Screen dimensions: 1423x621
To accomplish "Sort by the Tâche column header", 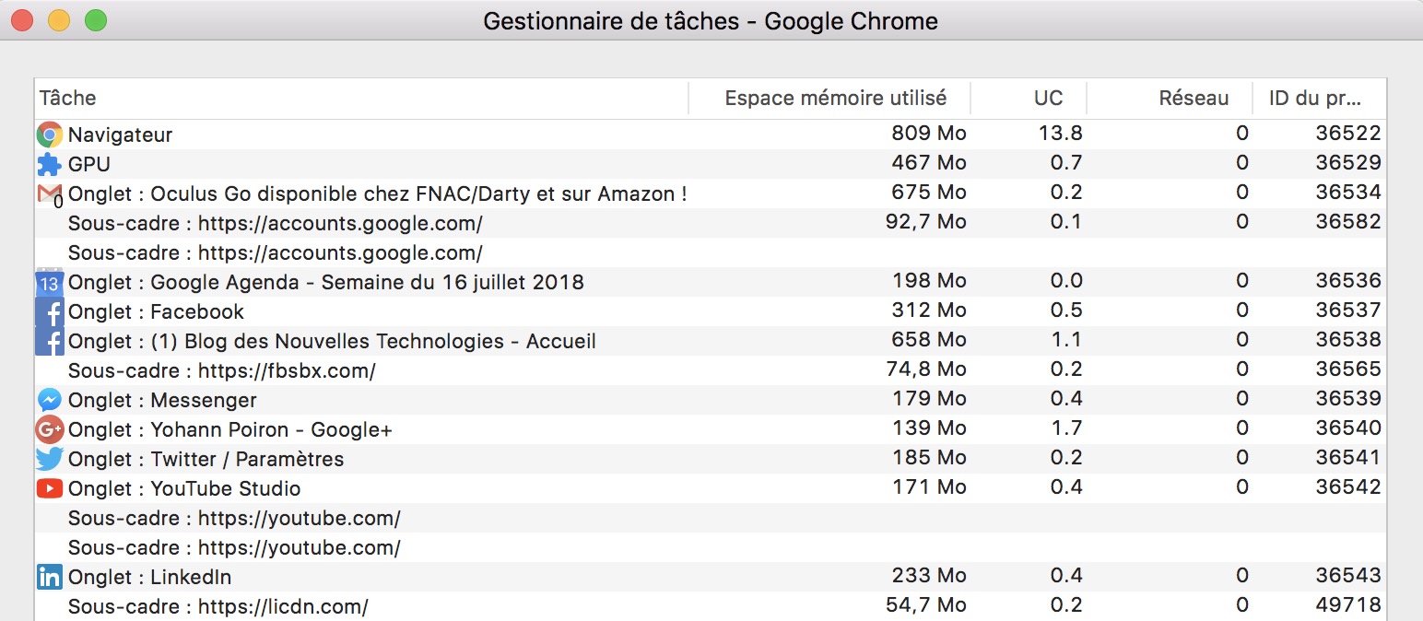I will (x=359, y=98).
